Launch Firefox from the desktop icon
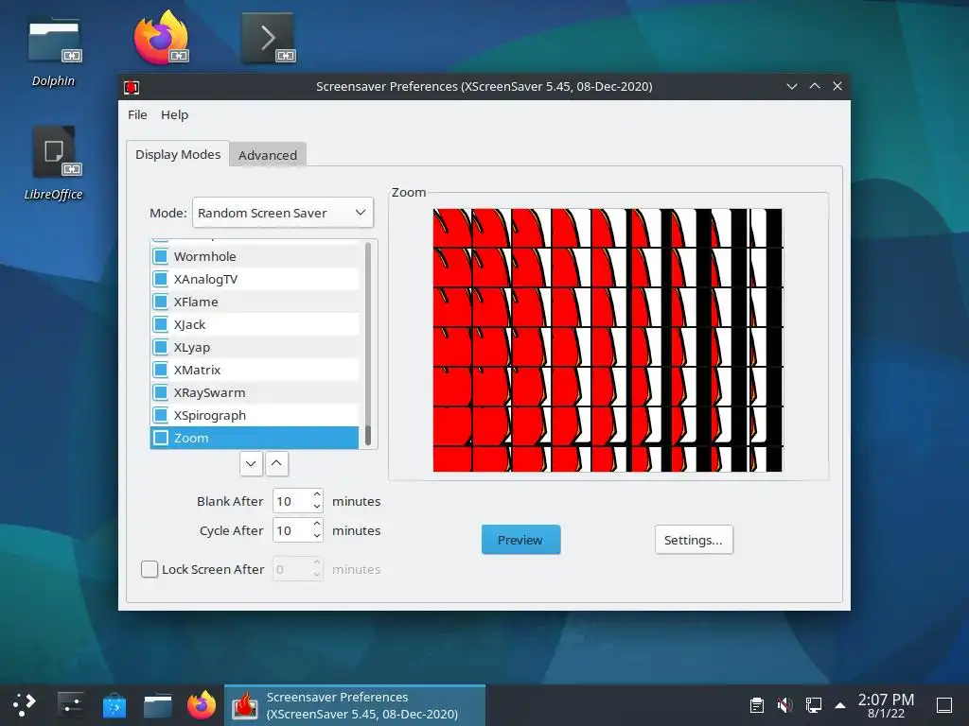The image size is (969, 726). [161, 38]
